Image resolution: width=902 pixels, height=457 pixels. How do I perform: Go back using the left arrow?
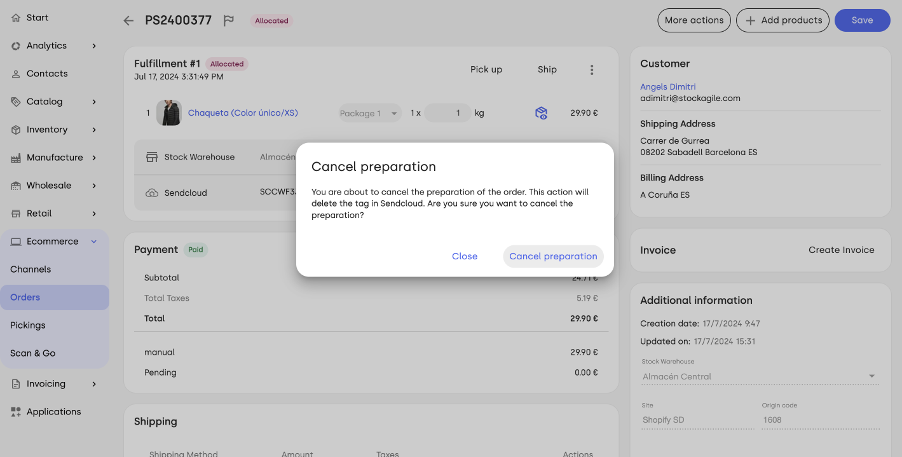pyautogui.click(x=128, y=21)
